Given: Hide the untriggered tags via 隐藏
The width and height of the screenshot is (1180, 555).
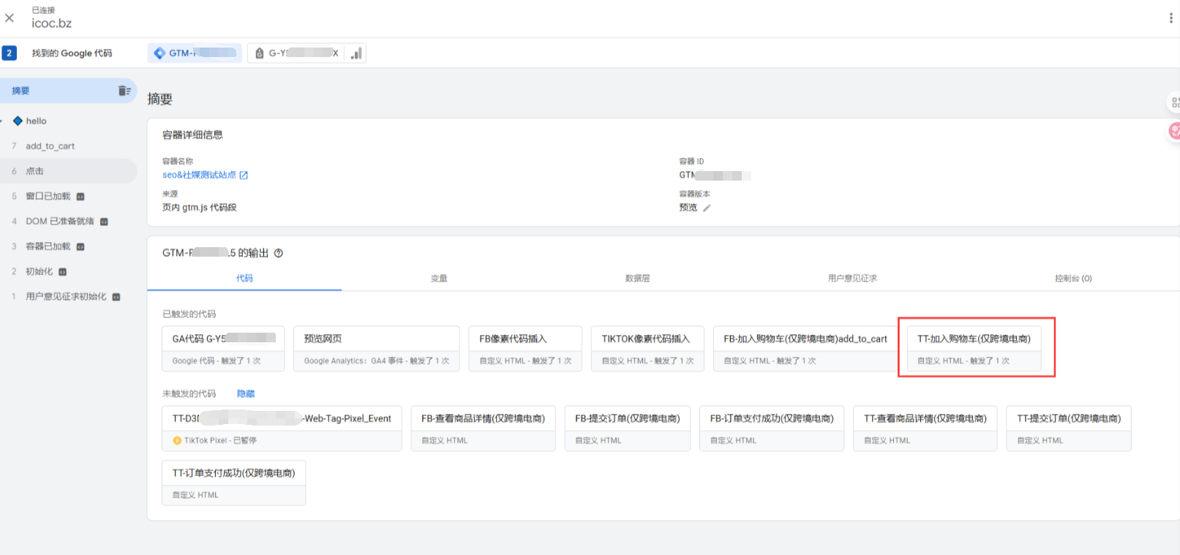Looking at the screenshot, I should tap(246, 393).
